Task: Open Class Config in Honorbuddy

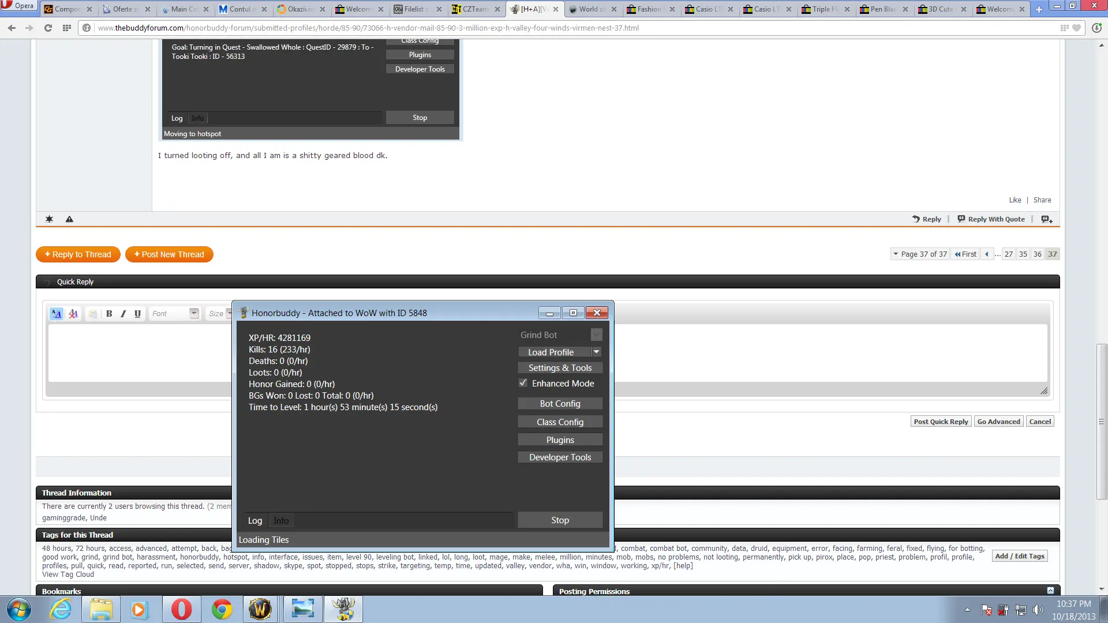Action: [x=560, y=422]
